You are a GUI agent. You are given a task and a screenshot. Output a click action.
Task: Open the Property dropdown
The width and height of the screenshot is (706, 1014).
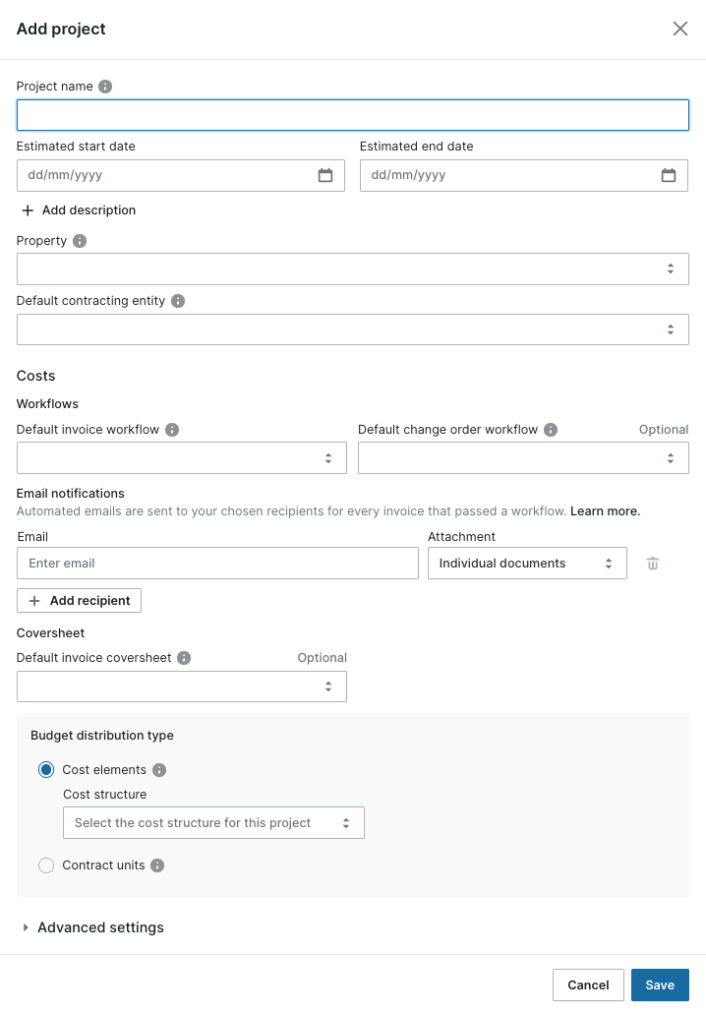coord(352,269)
